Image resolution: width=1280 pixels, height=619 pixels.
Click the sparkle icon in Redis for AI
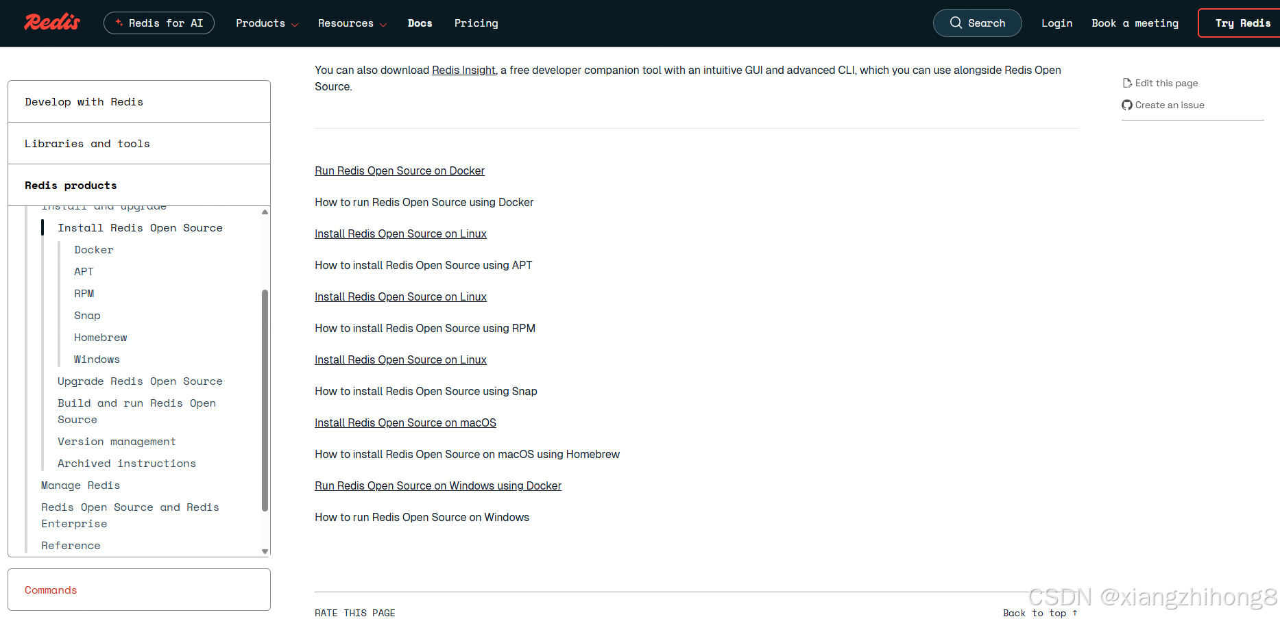pyautogui.click(x=119, y=23)
